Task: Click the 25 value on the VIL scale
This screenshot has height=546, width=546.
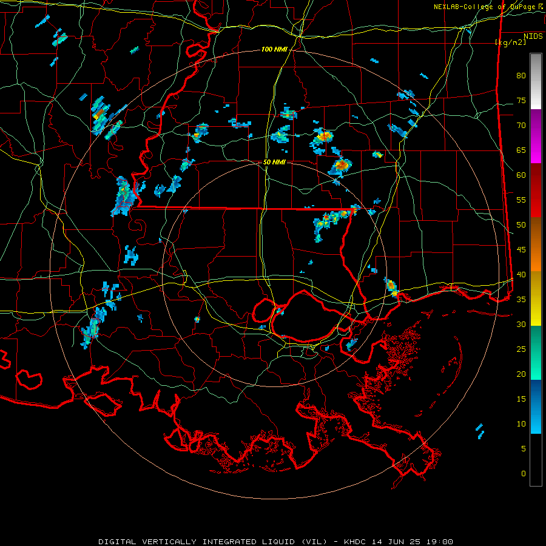Action: point(521,349)
